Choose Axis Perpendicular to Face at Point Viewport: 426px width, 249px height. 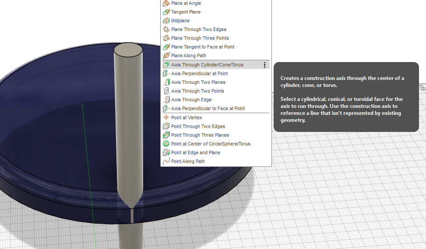click(x=208, y=108)
